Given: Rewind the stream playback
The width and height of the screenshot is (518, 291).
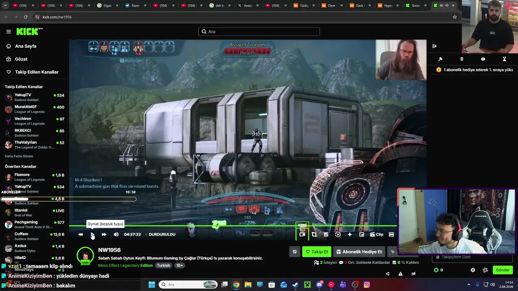Looking at the screenshot, I should (81, 234).
